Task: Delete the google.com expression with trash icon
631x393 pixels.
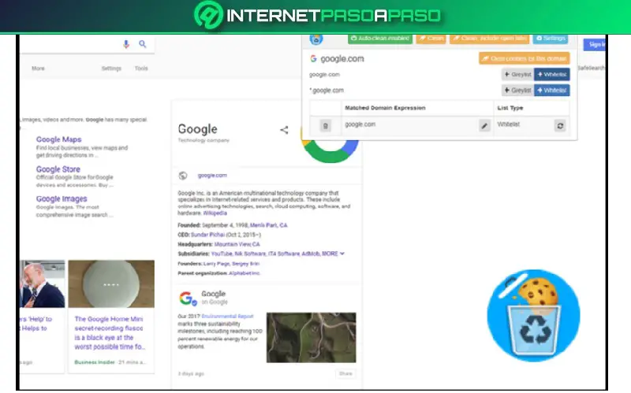Action: [325, 126]
